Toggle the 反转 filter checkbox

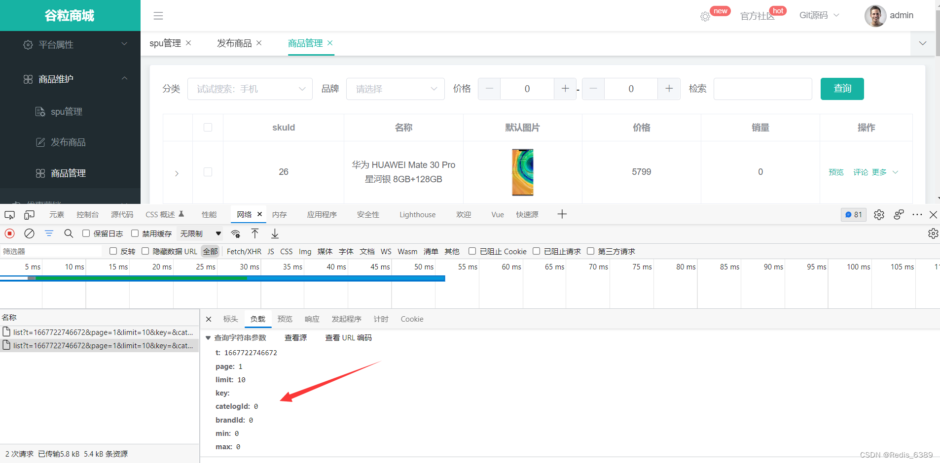113,251
